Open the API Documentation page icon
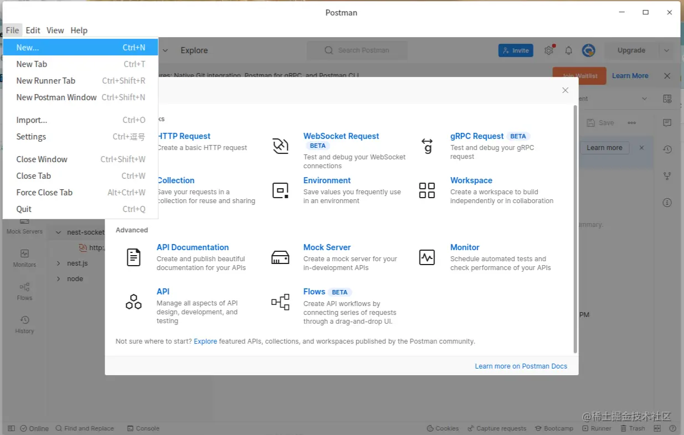 coord(134,257)
